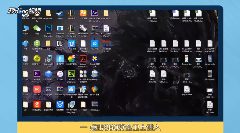The image size is (240, 133).
Task: Select the PDF文件分割合并软件 icon
Action: click(83, 74)
